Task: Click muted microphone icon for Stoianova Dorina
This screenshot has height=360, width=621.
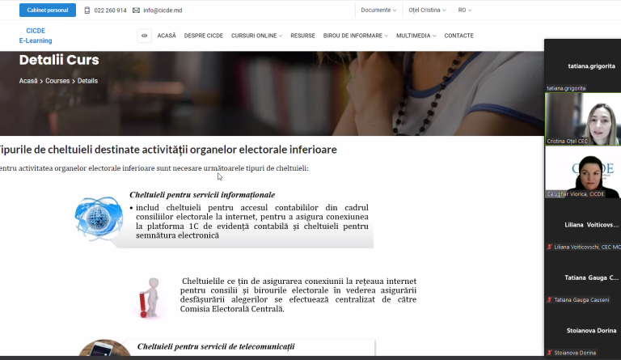Action: [549, 353]
